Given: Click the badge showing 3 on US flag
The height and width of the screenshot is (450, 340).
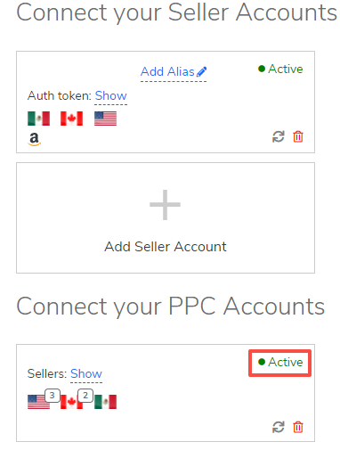Looking at the screenshot, I should coord(53,396).
